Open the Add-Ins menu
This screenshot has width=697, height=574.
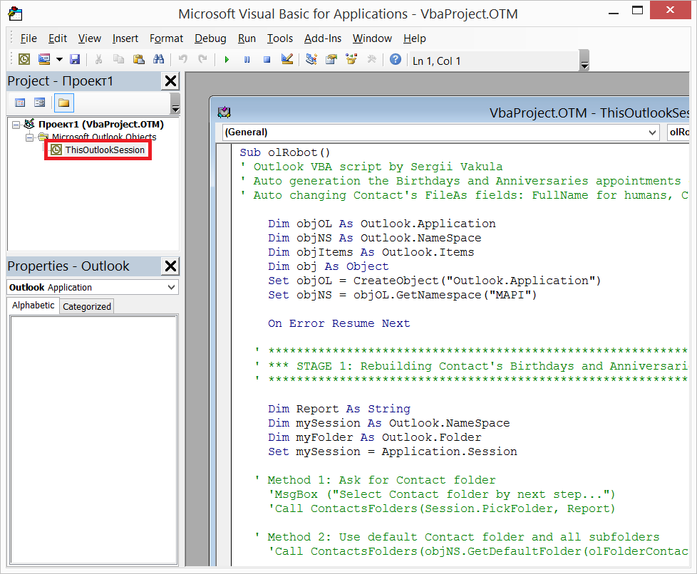pyautogui.click(x=323, y=38)
